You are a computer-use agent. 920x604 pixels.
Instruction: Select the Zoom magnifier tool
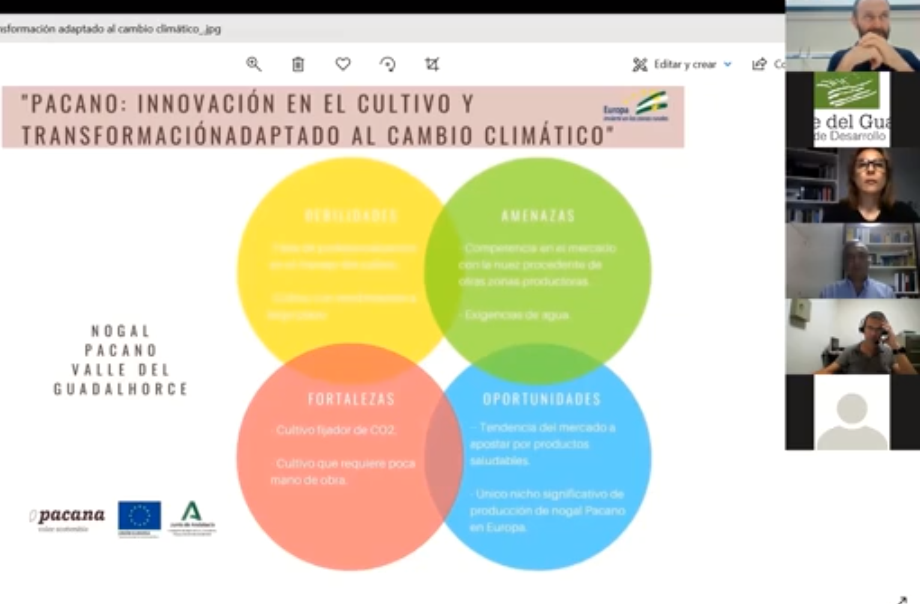point(254,64)
